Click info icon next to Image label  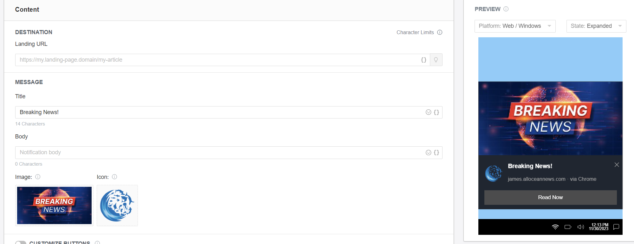pyautogui.click(x=38, y=177)
